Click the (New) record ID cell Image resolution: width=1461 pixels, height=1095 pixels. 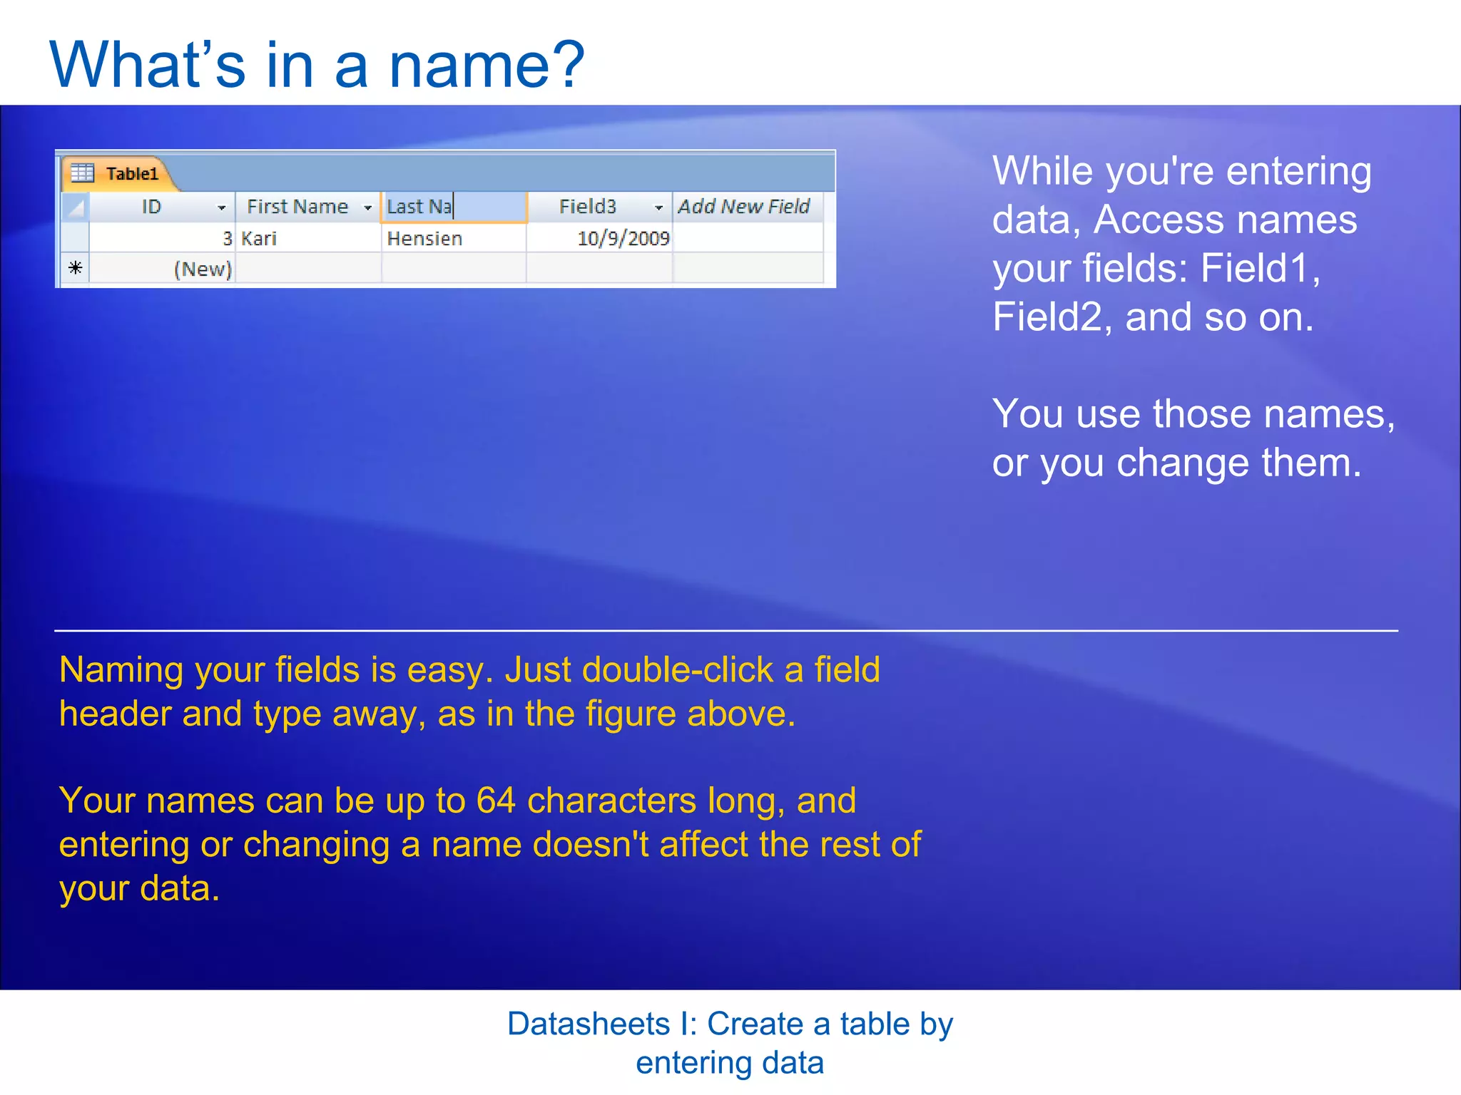pyautogui.click(x=162, y=269)
